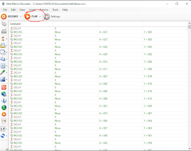Expand the window command dropdown arrow

pyautogui.click(x=7, y=52)
